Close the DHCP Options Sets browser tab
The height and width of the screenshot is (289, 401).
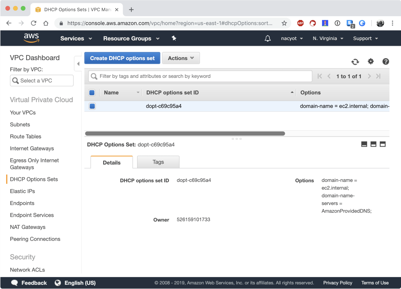tap(117, 10)
